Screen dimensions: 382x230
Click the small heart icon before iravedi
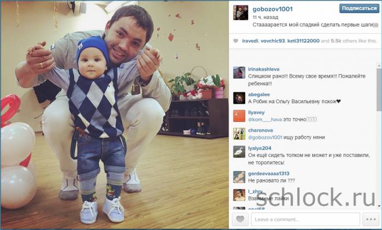[236, 41]
